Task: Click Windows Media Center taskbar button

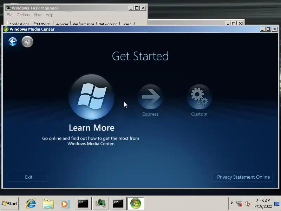Action: click(136, 204)
